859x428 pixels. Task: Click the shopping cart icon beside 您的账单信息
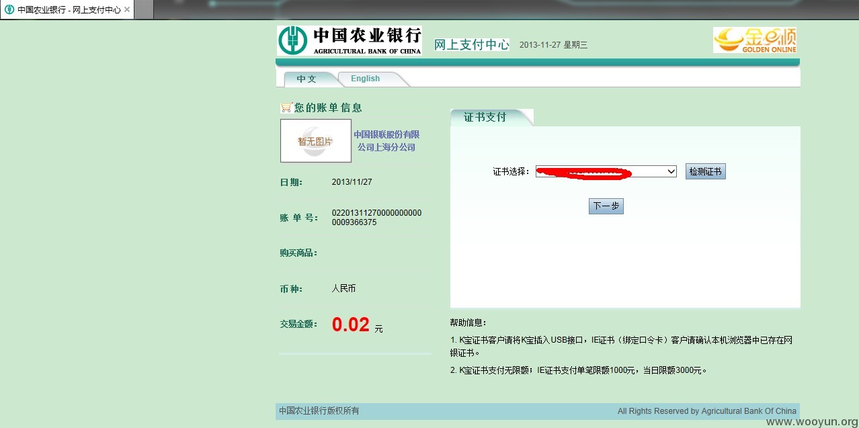286,108
